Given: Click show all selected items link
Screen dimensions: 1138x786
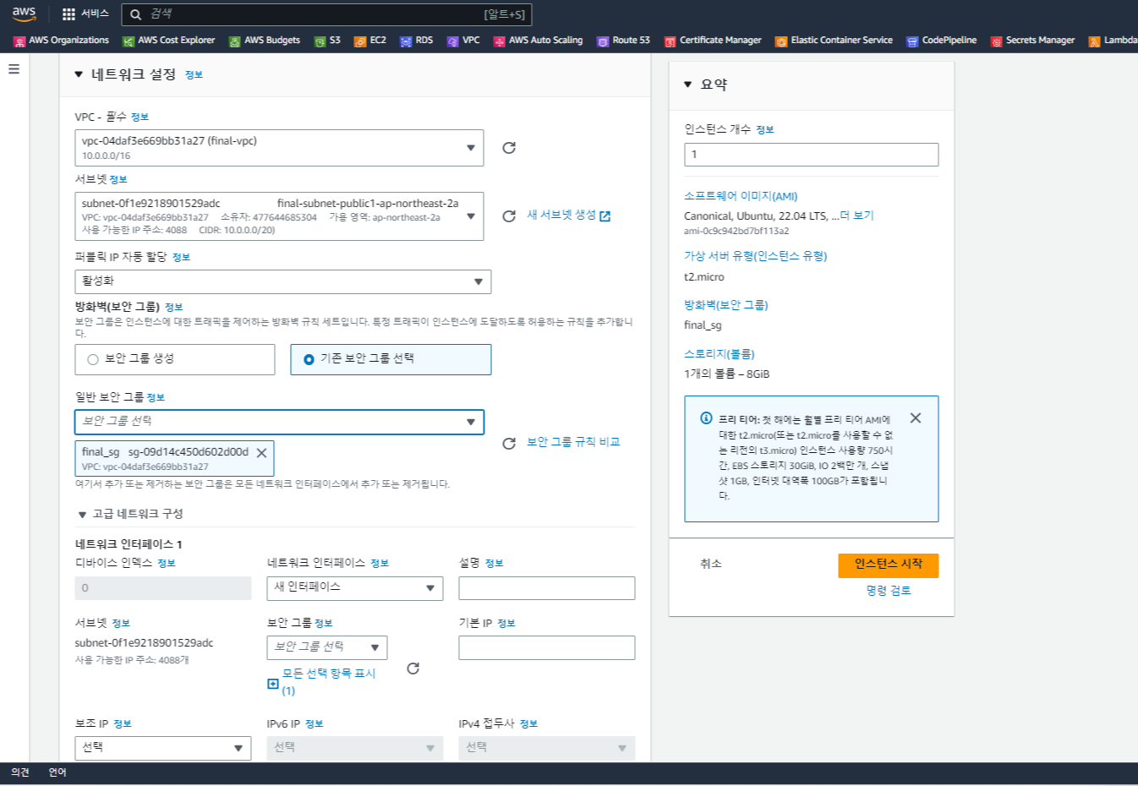Looking at the screenshot, I should pyautogui.click(x=328, y=680).
